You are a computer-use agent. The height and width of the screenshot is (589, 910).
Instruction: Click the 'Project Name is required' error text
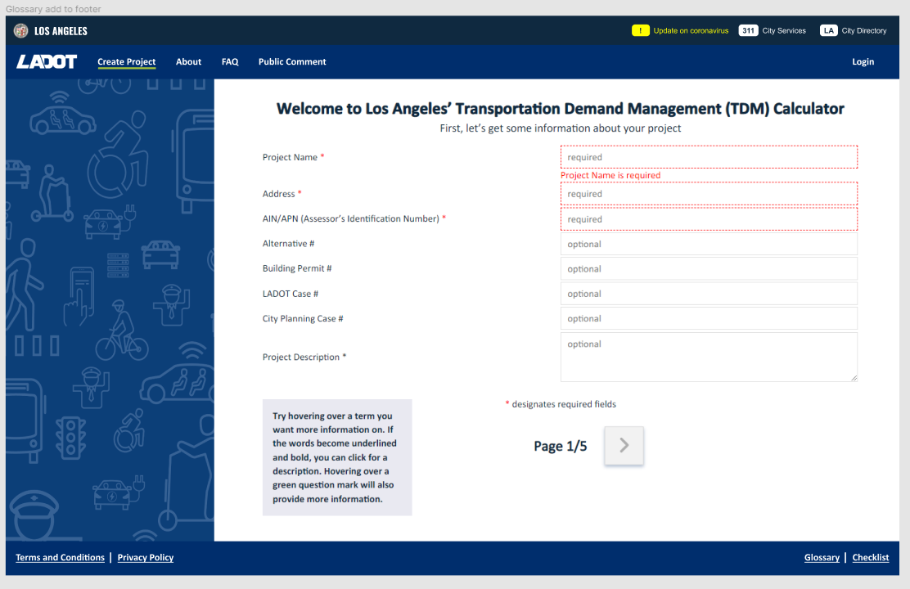pyautogui.click(x=610, y=175)
